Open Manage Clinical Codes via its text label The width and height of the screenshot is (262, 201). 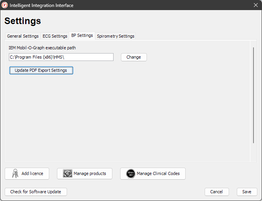coord(158,173)
